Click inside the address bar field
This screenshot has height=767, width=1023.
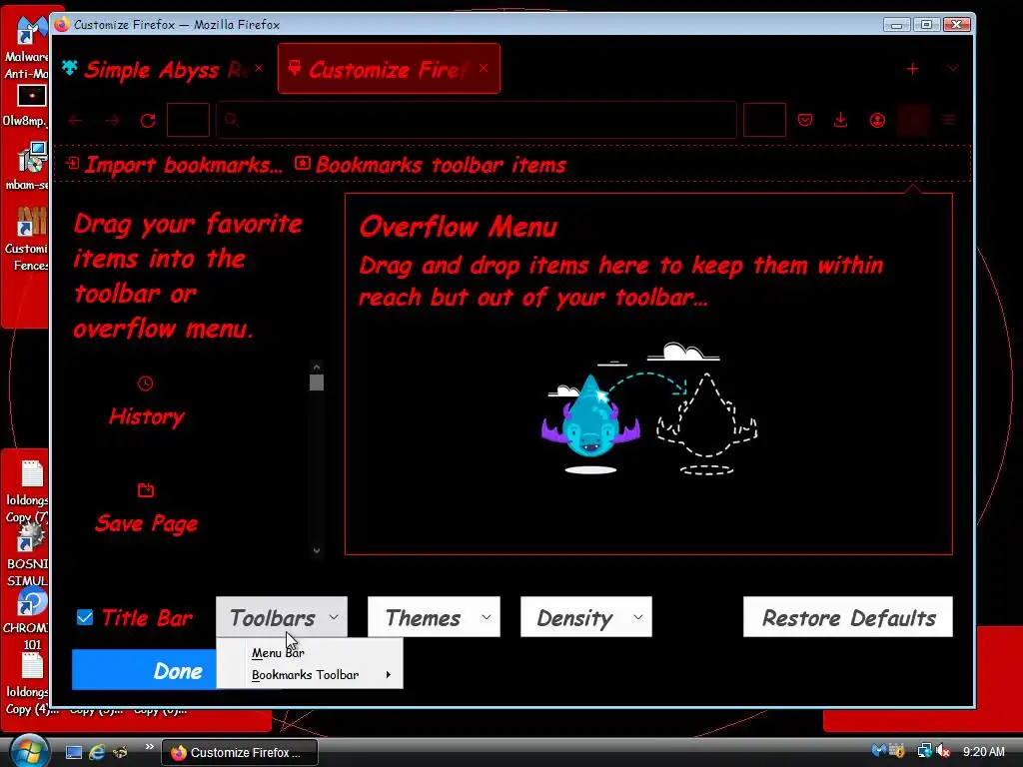click(477, 120)
